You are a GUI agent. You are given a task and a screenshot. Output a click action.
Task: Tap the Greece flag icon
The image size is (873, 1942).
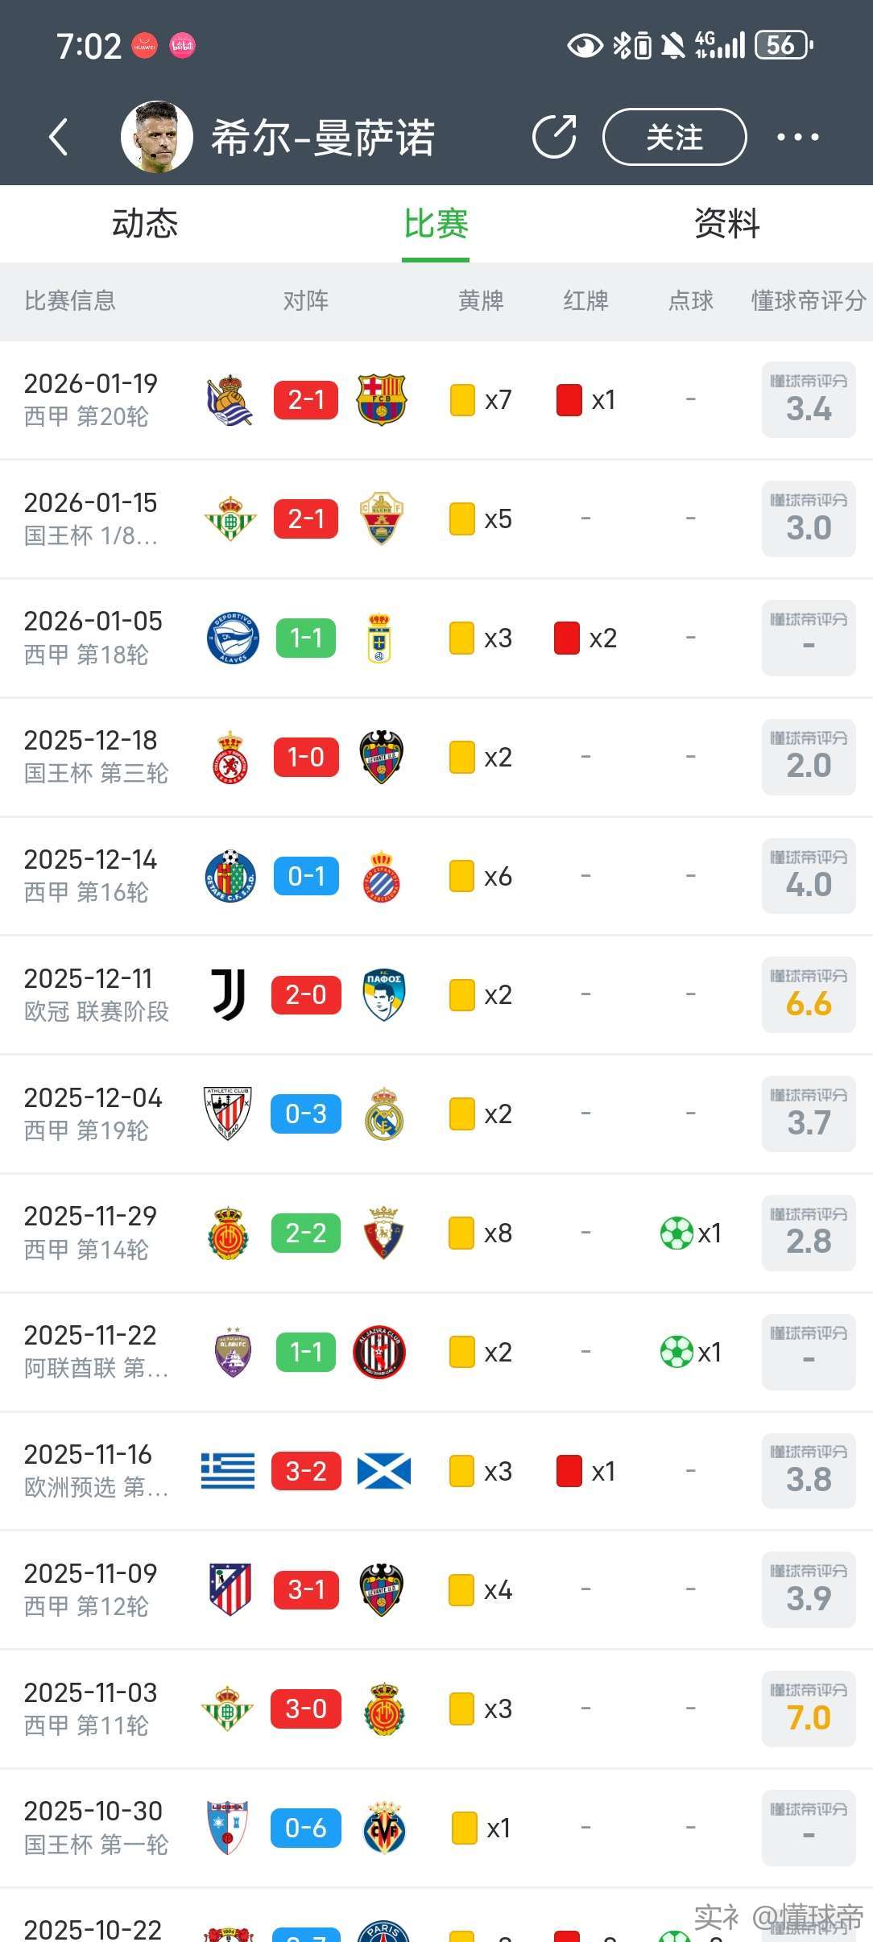pyautogui.click(x=228, y=1471)
